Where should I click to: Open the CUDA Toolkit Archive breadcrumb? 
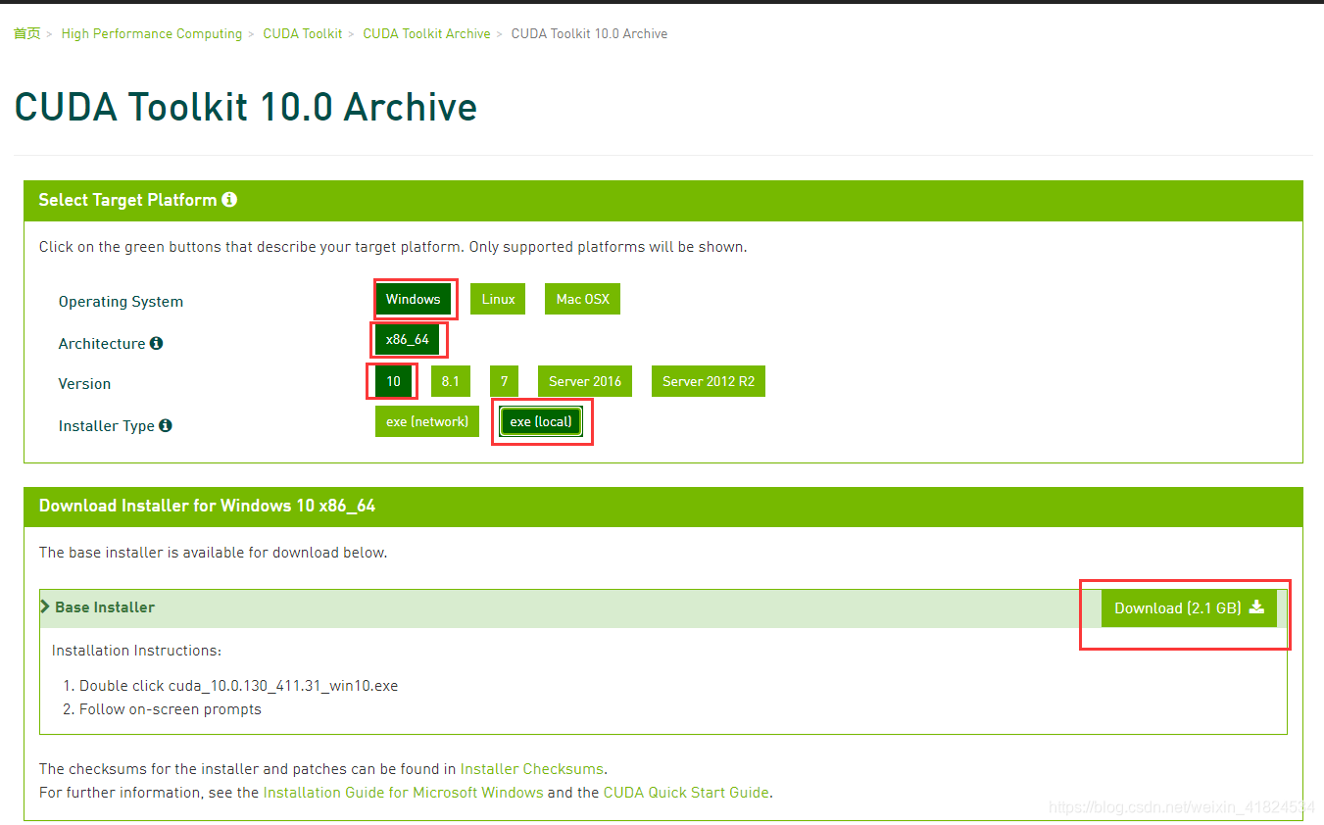pos(426,33)
